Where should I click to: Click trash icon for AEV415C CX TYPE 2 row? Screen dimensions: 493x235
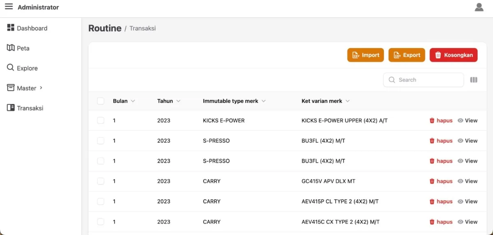pyautogui.click(x=432, y=222)
